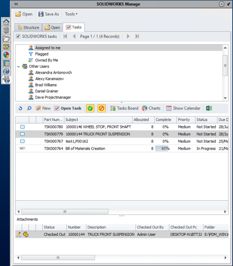Click the globe sidebar icon
The height and width of the screenshot is (266, 233).
(x=6, y=71)
